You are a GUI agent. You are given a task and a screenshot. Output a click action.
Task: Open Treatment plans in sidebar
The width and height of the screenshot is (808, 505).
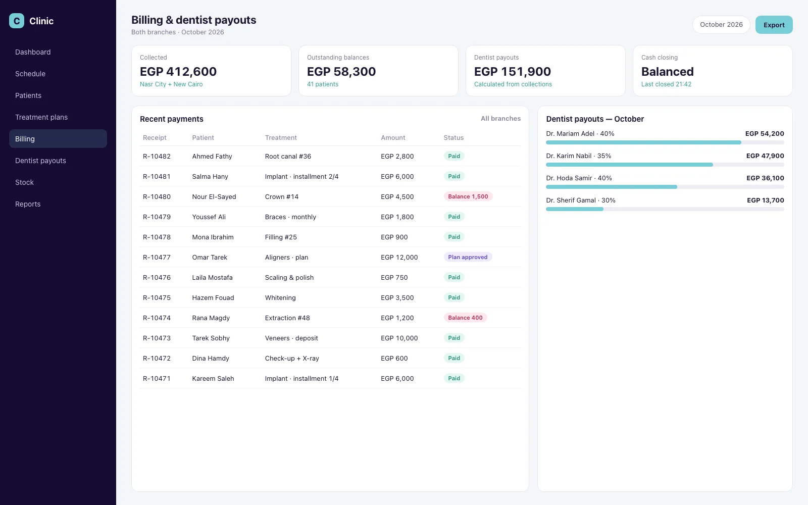(58, 117)
